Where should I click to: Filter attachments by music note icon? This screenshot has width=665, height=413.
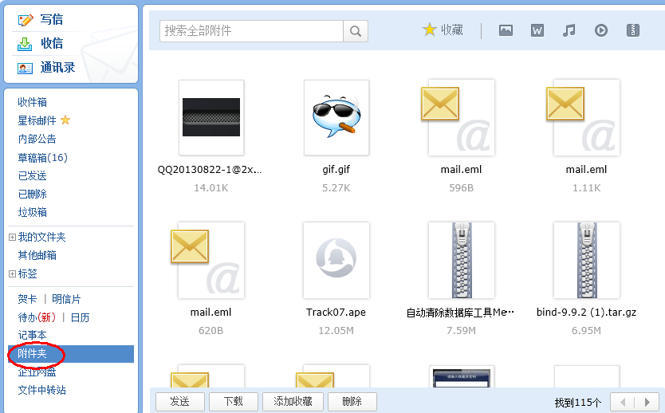[x=569, y=30]
